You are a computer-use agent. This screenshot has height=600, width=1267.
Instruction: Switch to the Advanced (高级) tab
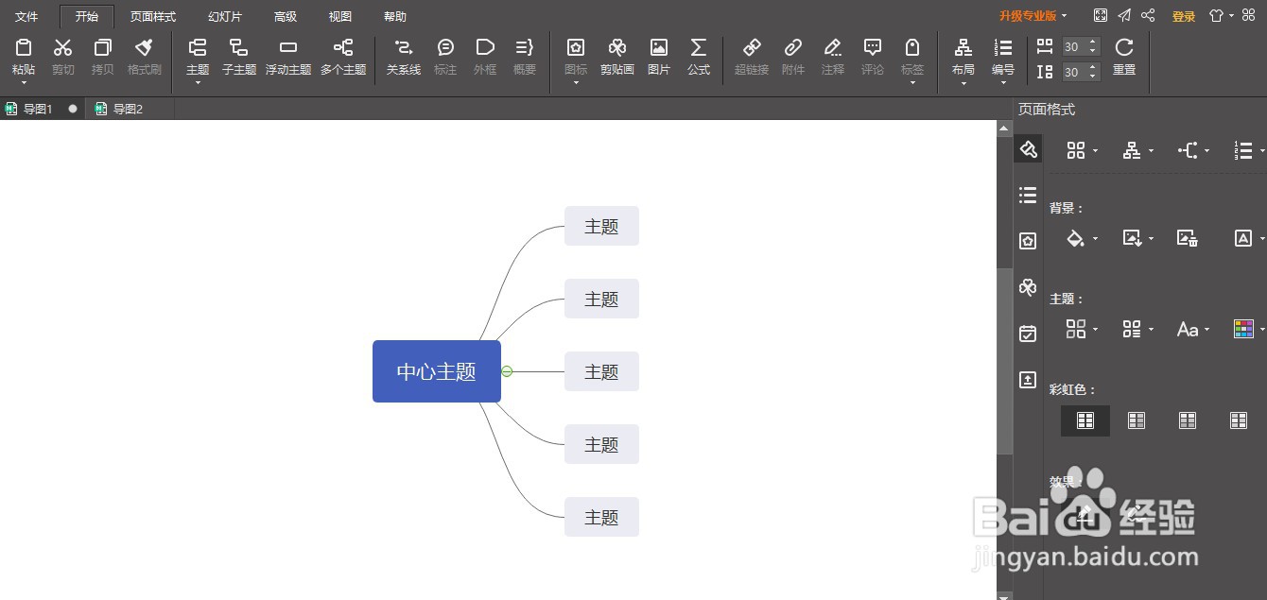[286, 17]
